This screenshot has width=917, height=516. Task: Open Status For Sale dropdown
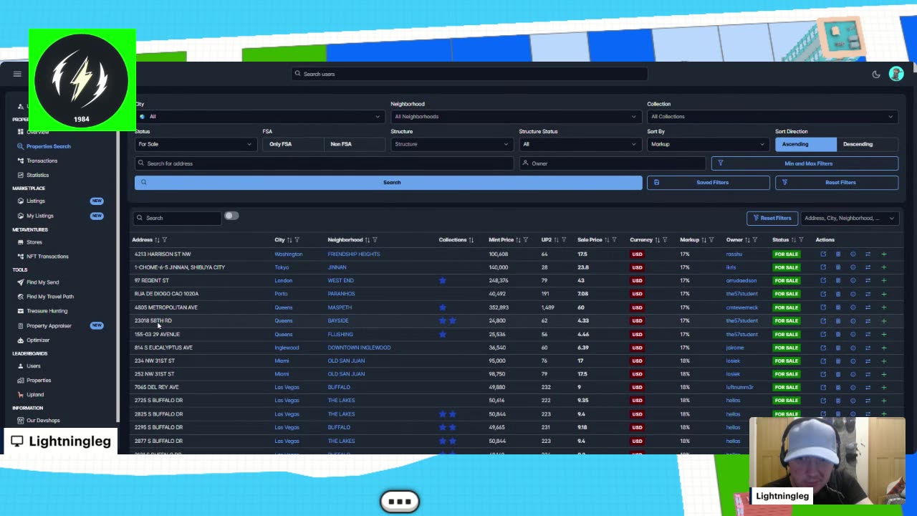point(195,144)
